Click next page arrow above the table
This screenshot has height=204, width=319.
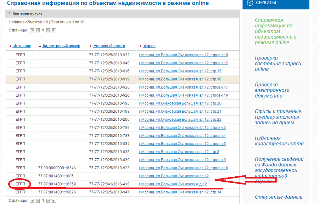[48, 30]
